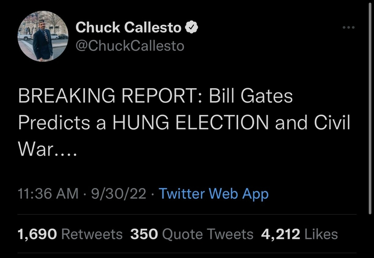Screen dimensions: 374x258
Task: Open the @ChuckCallesto handle link
Action: tap(130, 46)
